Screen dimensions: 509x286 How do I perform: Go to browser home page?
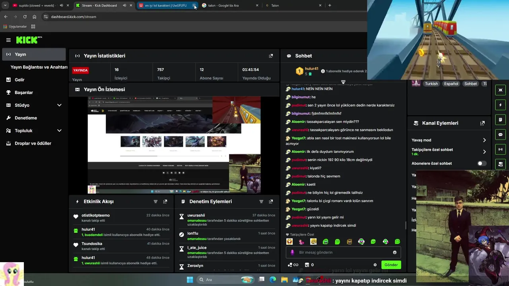pos(35,17)
